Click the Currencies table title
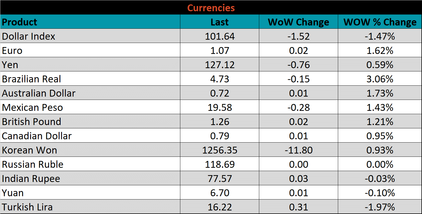The width and height of the screenshot is (422, 214). click(x=211, y=8)
